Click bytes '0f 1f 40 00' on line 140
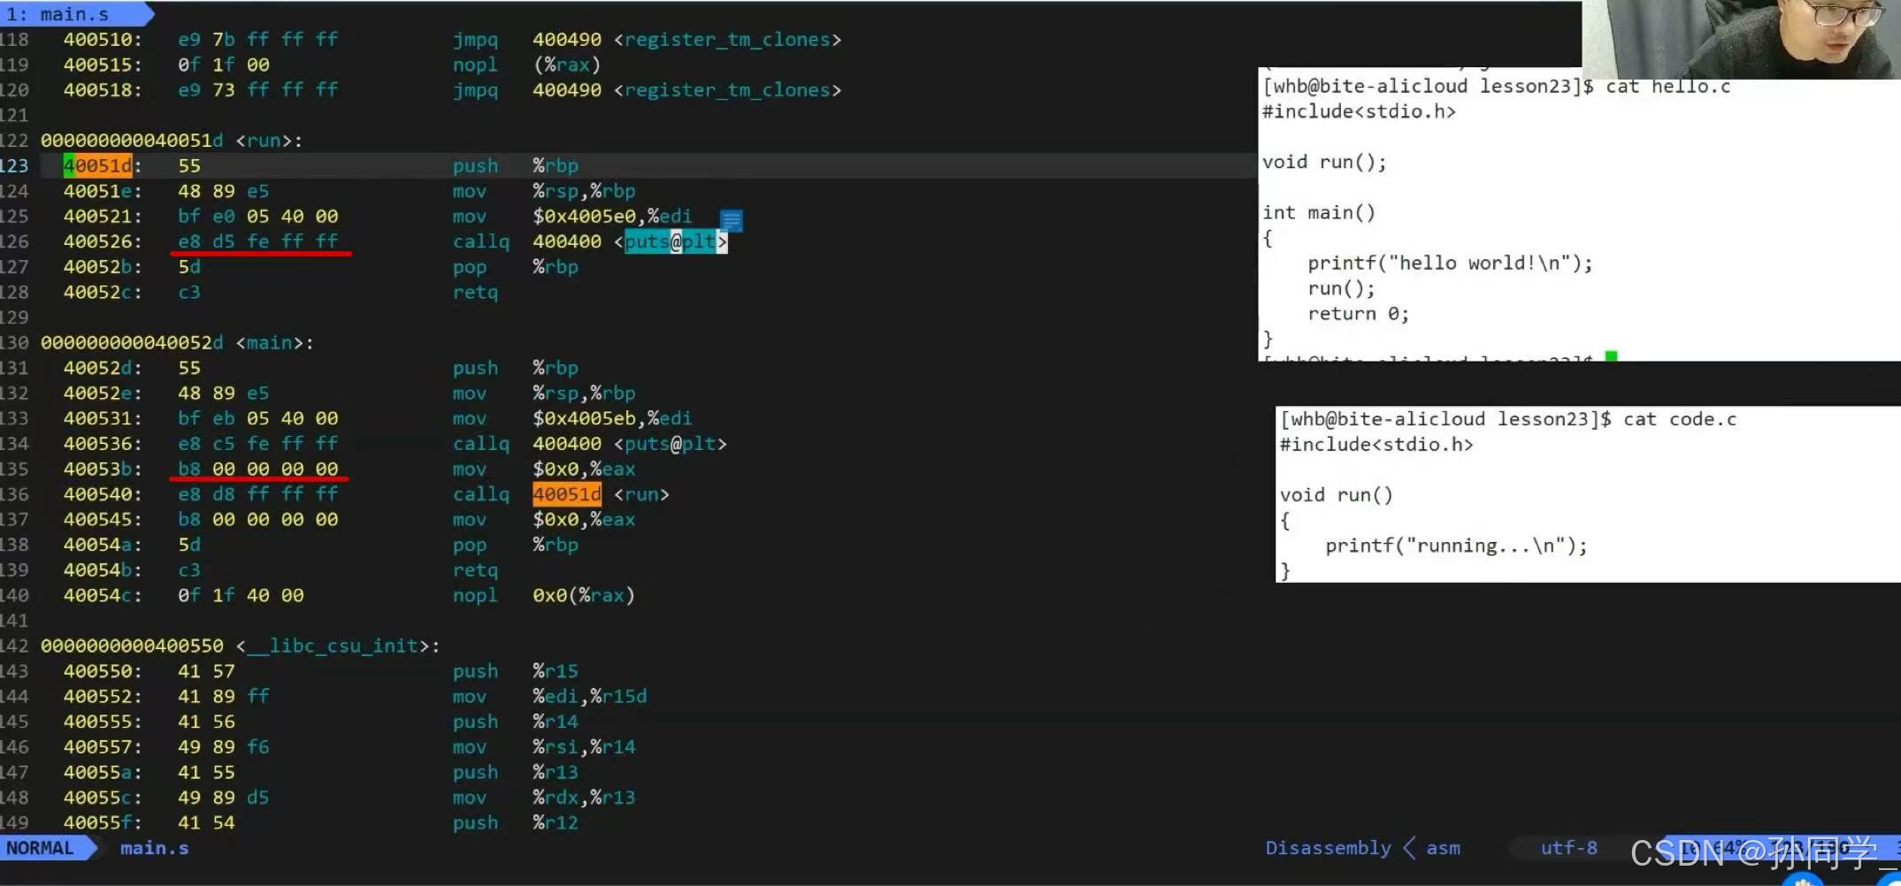This screenshot has height=886, width=1901. (241, 595)
